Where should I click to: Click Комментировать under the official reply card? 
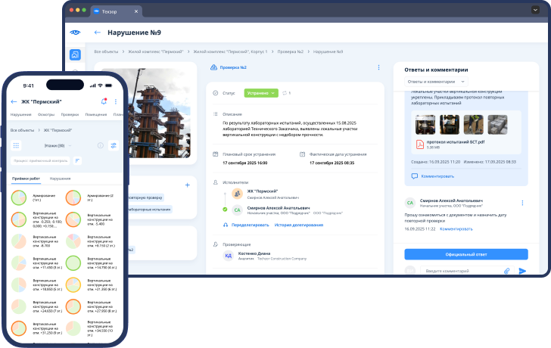tap(437, 176)
